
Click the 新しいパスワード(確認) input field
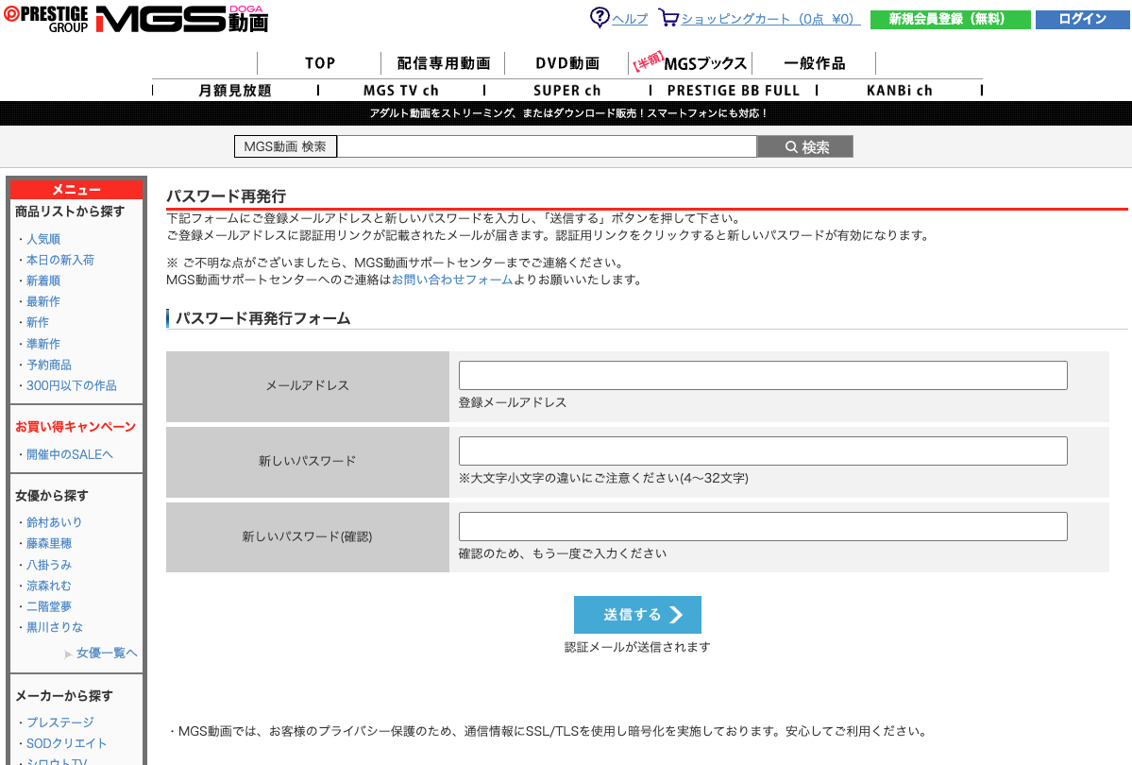tap(763, 527)
